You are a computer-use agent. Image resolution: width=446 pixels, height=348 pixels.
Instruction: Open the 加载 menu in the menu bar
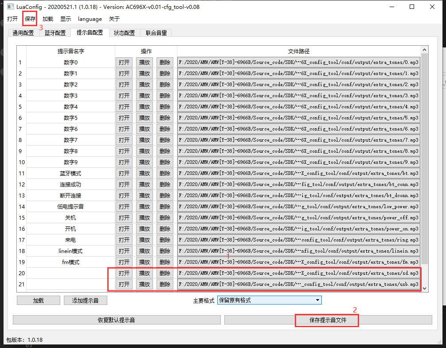(48, 19)
